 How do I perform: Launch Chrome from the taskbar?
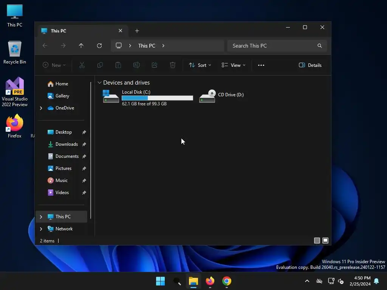(227, 281)
